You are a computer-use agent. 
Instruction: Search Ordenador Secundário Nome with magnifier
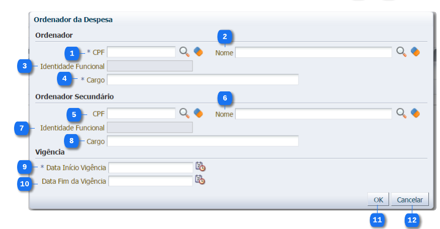tap(401, 113)
